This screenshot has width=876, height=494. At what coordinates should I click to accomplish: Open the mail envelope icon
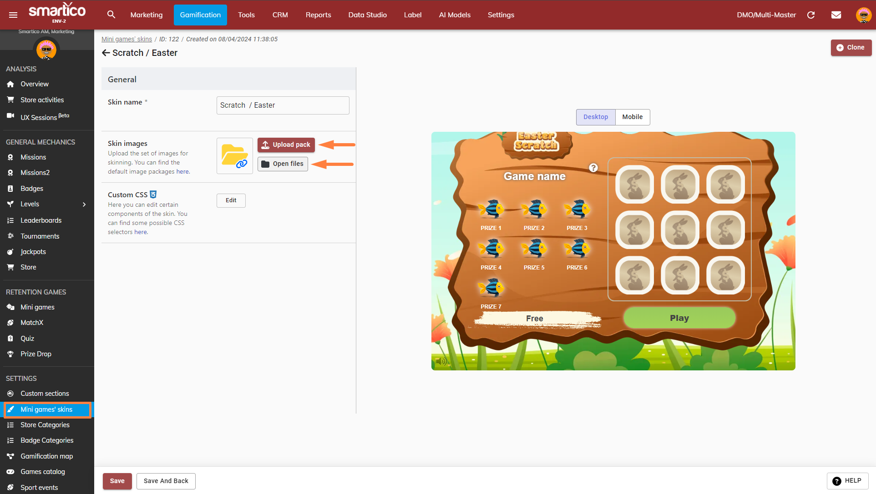click(836, 15)
